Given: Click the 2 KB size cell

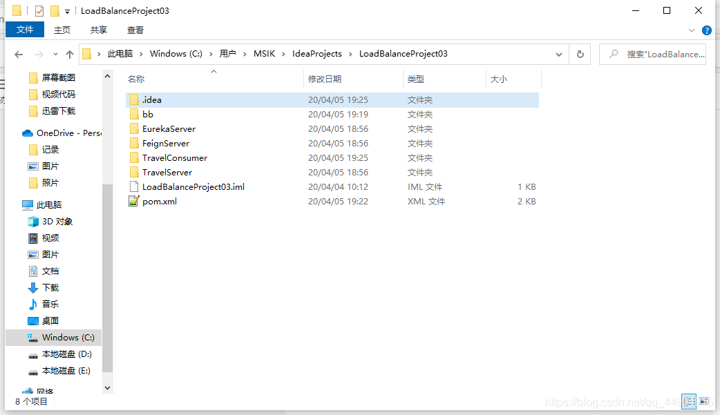Looking at the screenshot, I should click(x=527, y=202).
